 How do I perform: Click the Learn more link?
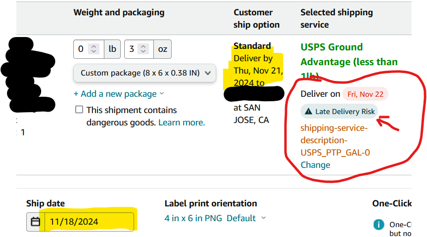tap(182, 122)
